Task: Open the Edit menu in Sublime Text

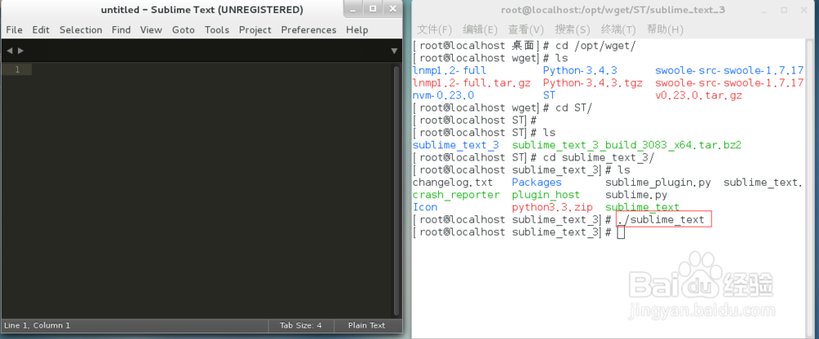Action: 41,29
